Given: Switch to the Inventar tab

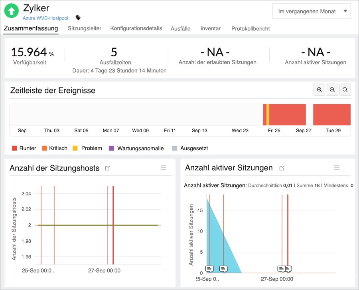Looking at the screenshot, I should (x=210, y=28).
